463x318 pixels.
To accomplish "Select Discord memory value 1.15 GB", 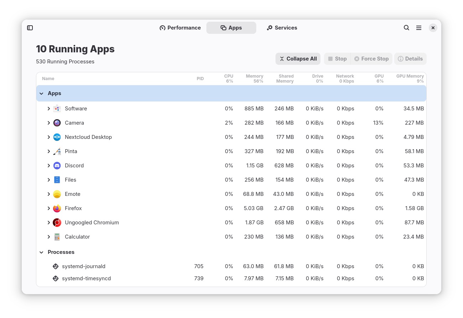I will click(x=254, y=166).
